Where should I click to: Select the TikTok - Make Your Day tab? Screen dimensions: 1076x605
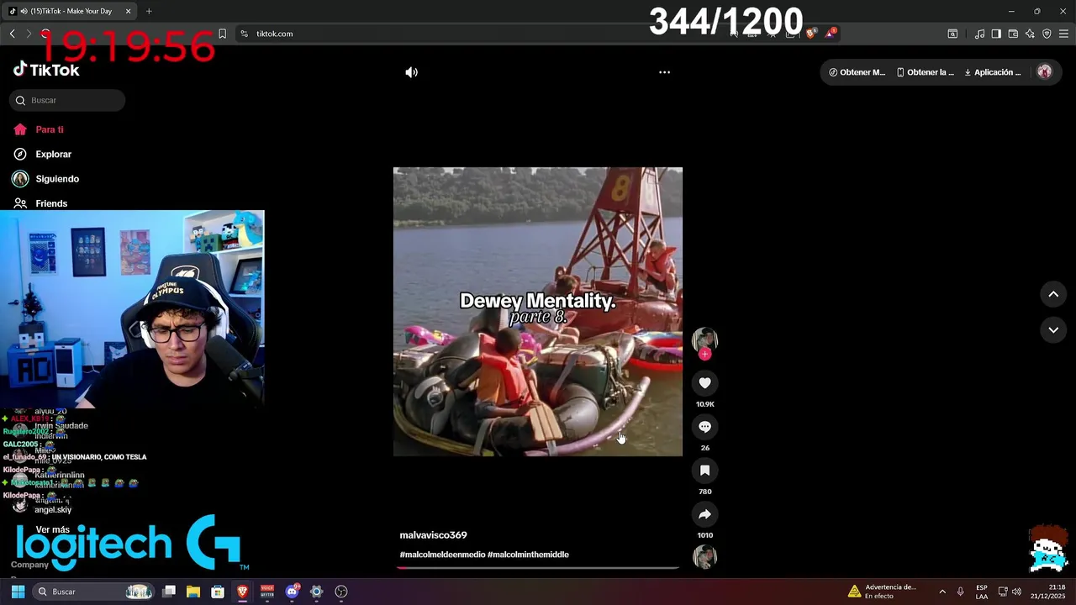tap(71, 11)
